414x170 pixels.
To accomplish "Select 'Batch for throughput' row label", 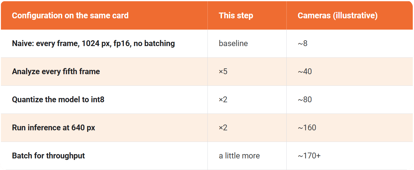I will 48,156.
